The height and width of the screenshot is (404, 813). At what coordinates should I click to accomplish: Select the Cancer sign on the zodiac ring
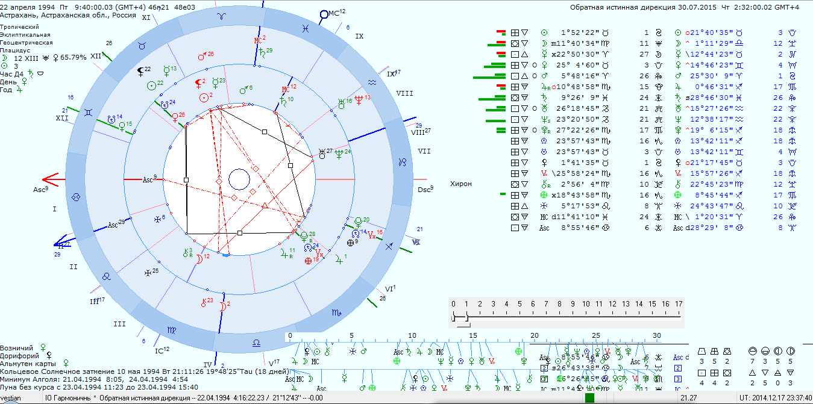point(76,197)
